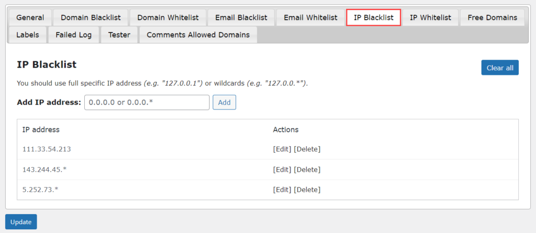Open the Comments Allowed Domains tab

coord(198,35)
